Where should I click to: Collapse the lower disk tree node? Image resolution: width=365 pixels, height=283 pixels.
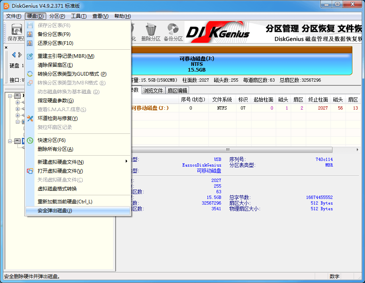point(10,141)
